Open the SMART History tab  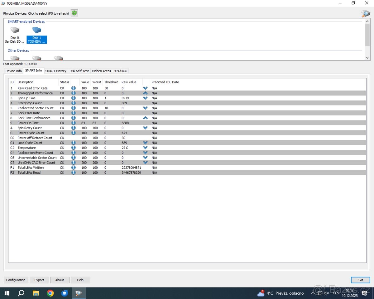point(56,71)
